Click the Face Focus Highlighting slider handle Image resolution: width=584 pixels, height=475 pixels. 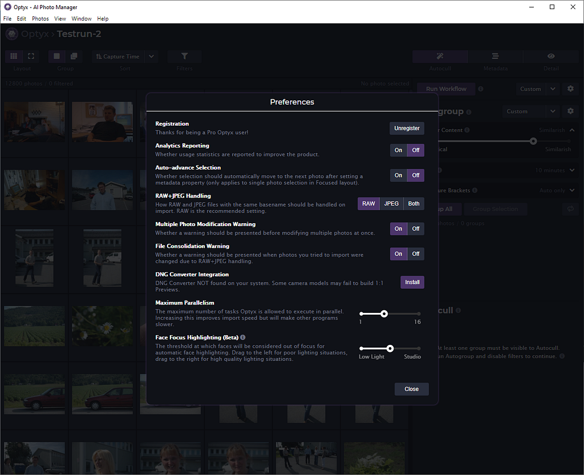click(x=390, y=348)
